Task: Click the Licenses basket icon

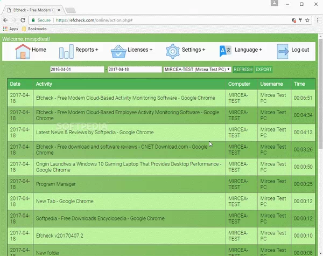Action: 118,51
